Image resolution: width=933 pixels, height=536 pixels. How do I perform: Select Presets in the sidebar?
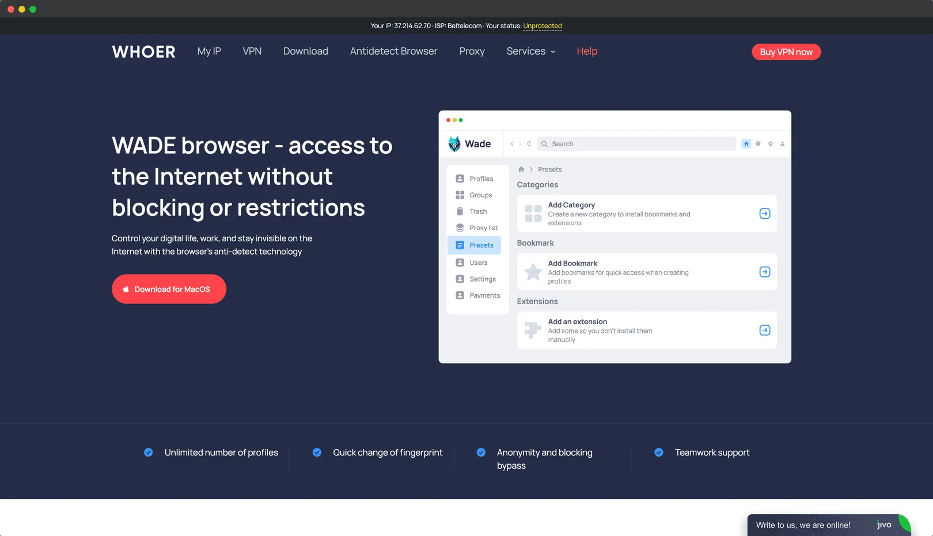click(x=474, y=245)
